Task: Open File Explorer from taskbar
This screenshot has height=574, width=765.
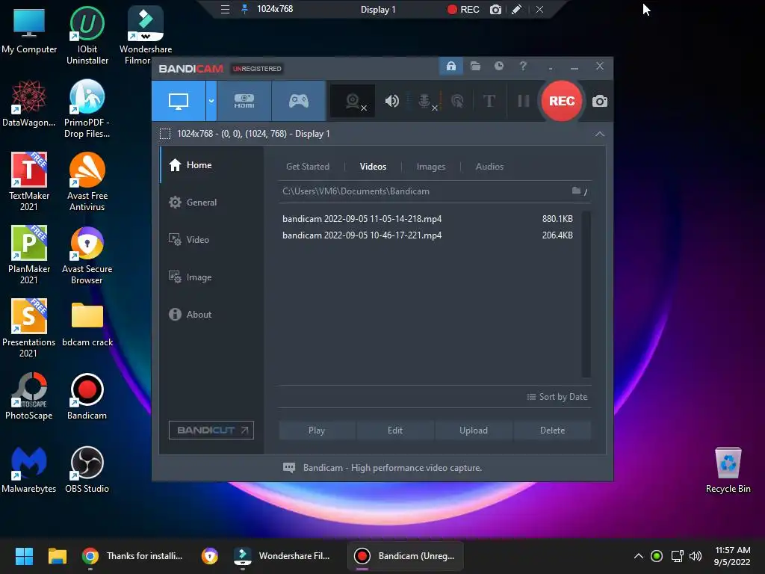Action: tap(57, 556)
